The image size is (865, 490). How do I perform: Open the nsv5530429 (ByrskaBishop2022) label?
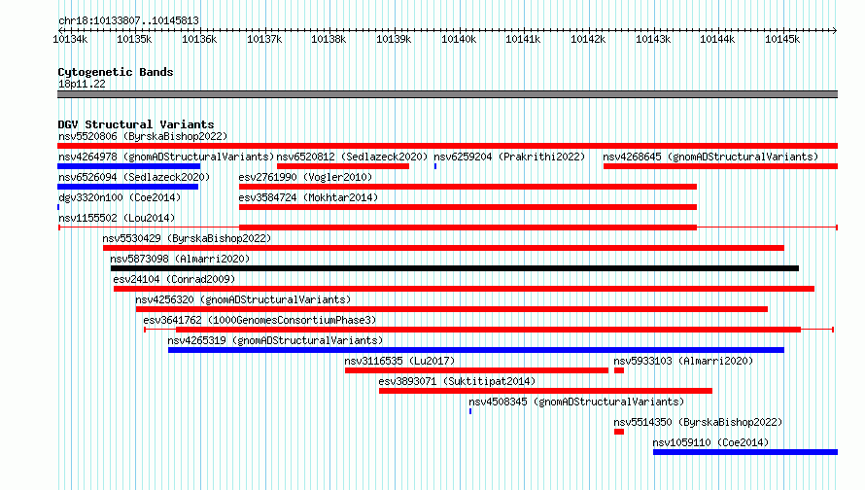coord(187,238)
